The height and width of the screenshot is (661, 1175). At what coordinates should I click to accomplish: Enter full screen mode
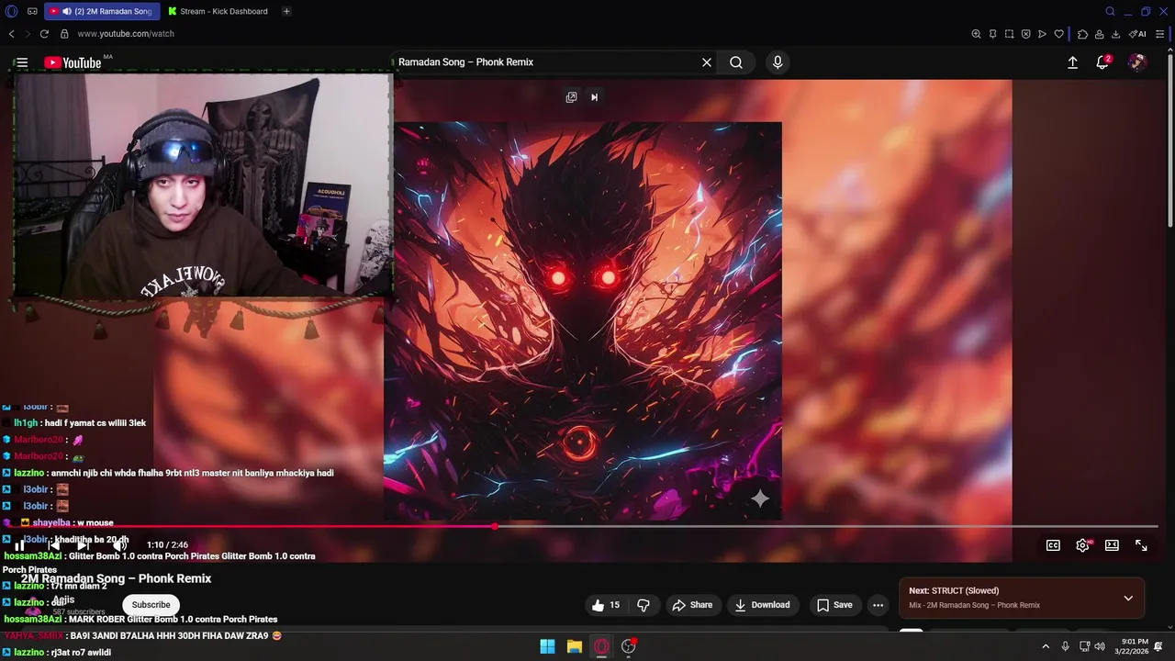pos(1141,545)
